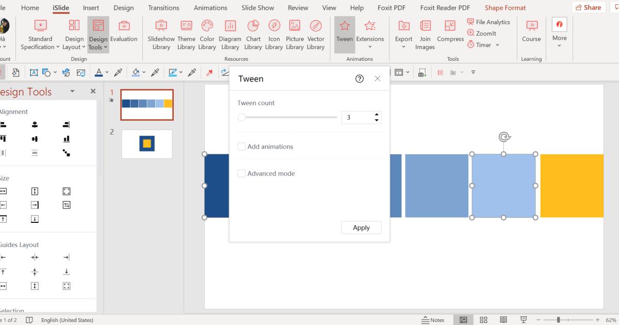
Task: Launch the Compress tool
Action: (x=450, y=34)
